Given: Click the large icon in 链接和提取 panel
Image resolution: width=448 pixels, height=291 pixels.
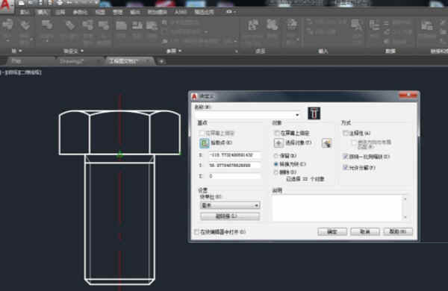Looking at the screenshot, I should (426, 25).
